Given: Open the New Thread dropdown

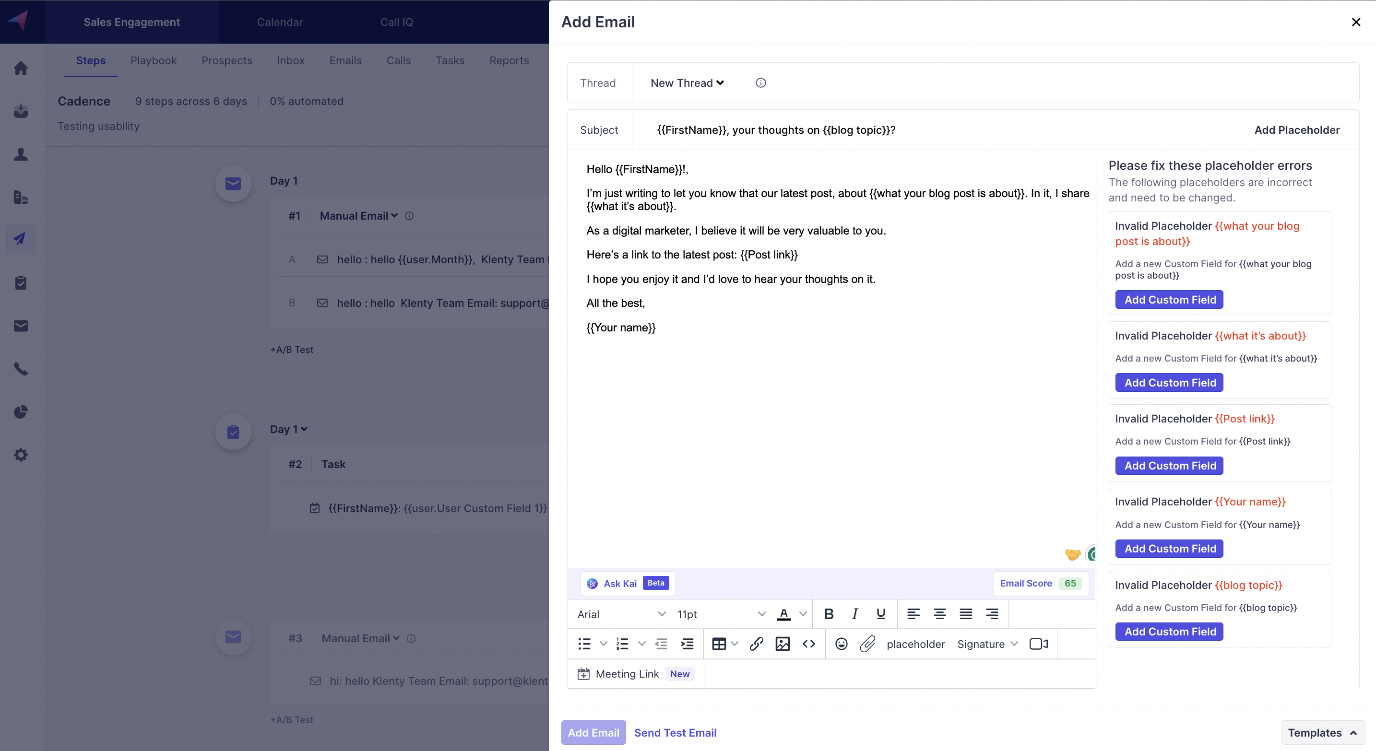Looking at the screenshot, I should point(687,83).
